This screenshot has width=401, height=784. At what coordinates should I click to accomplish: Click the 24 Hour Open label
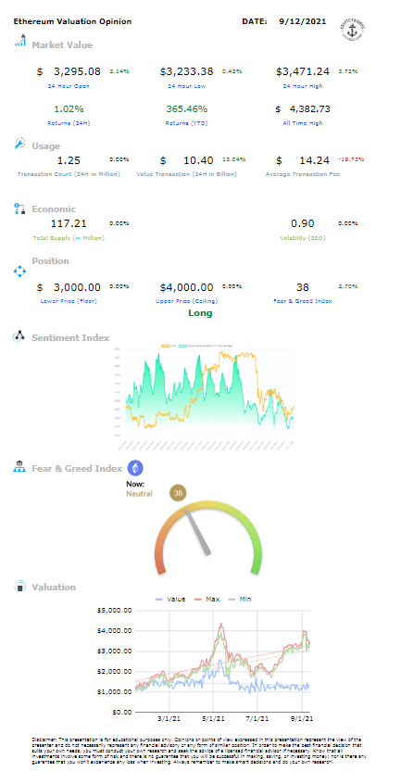click(69, 86)
